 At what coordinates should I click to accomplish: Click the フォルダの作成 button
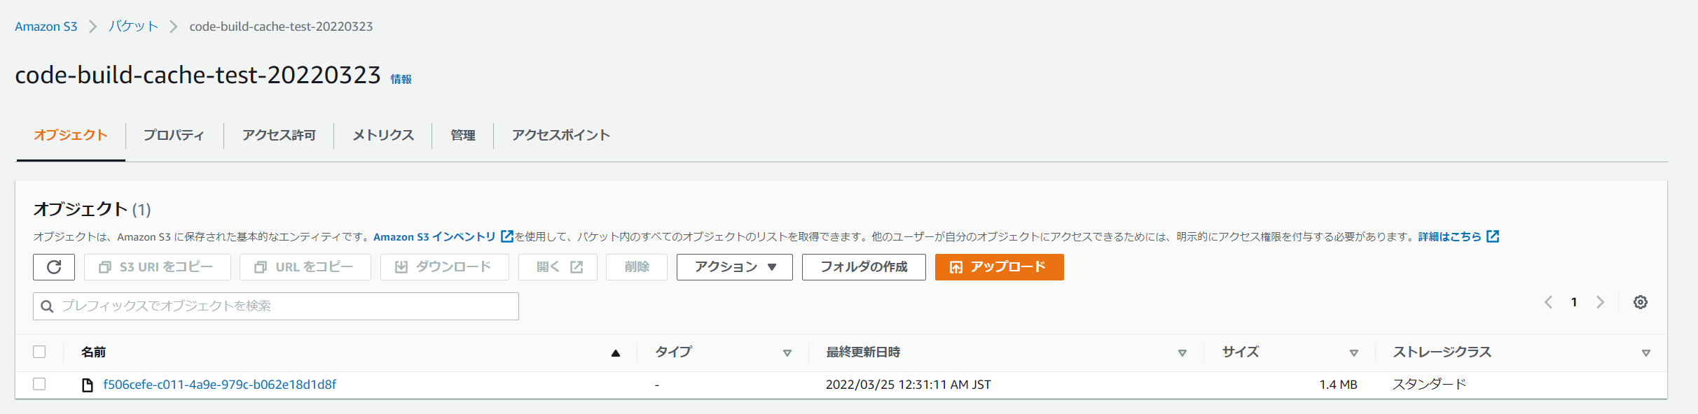864,267
